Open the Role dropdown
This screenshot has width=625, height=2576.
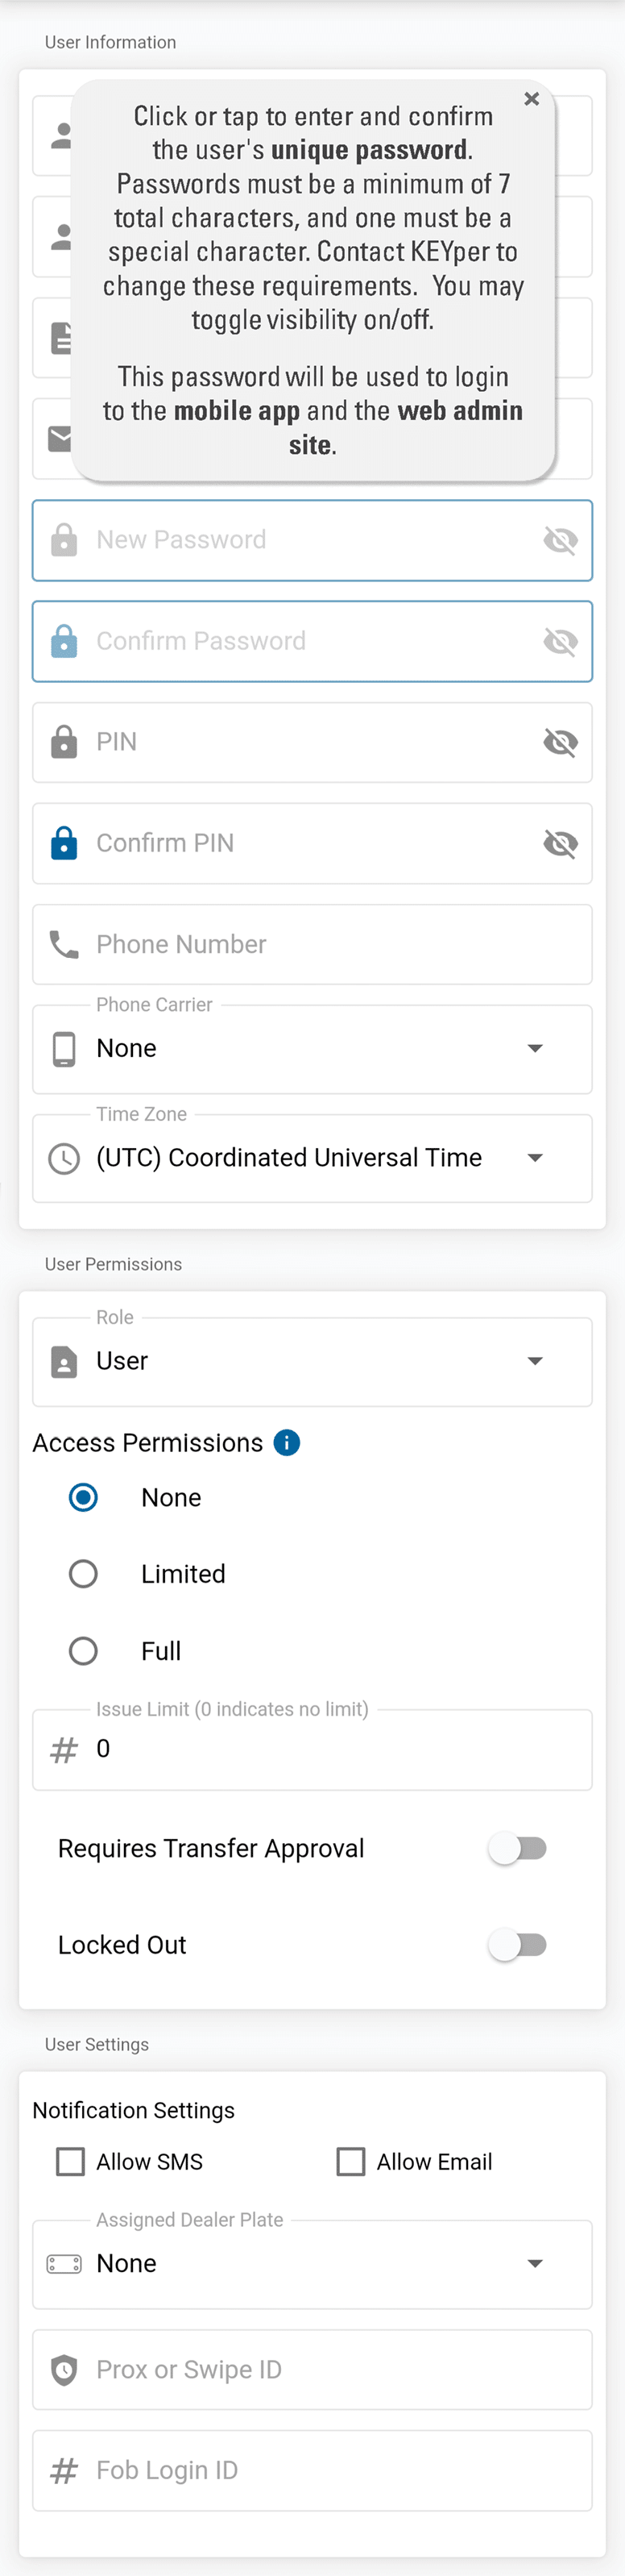point(312,1361)
